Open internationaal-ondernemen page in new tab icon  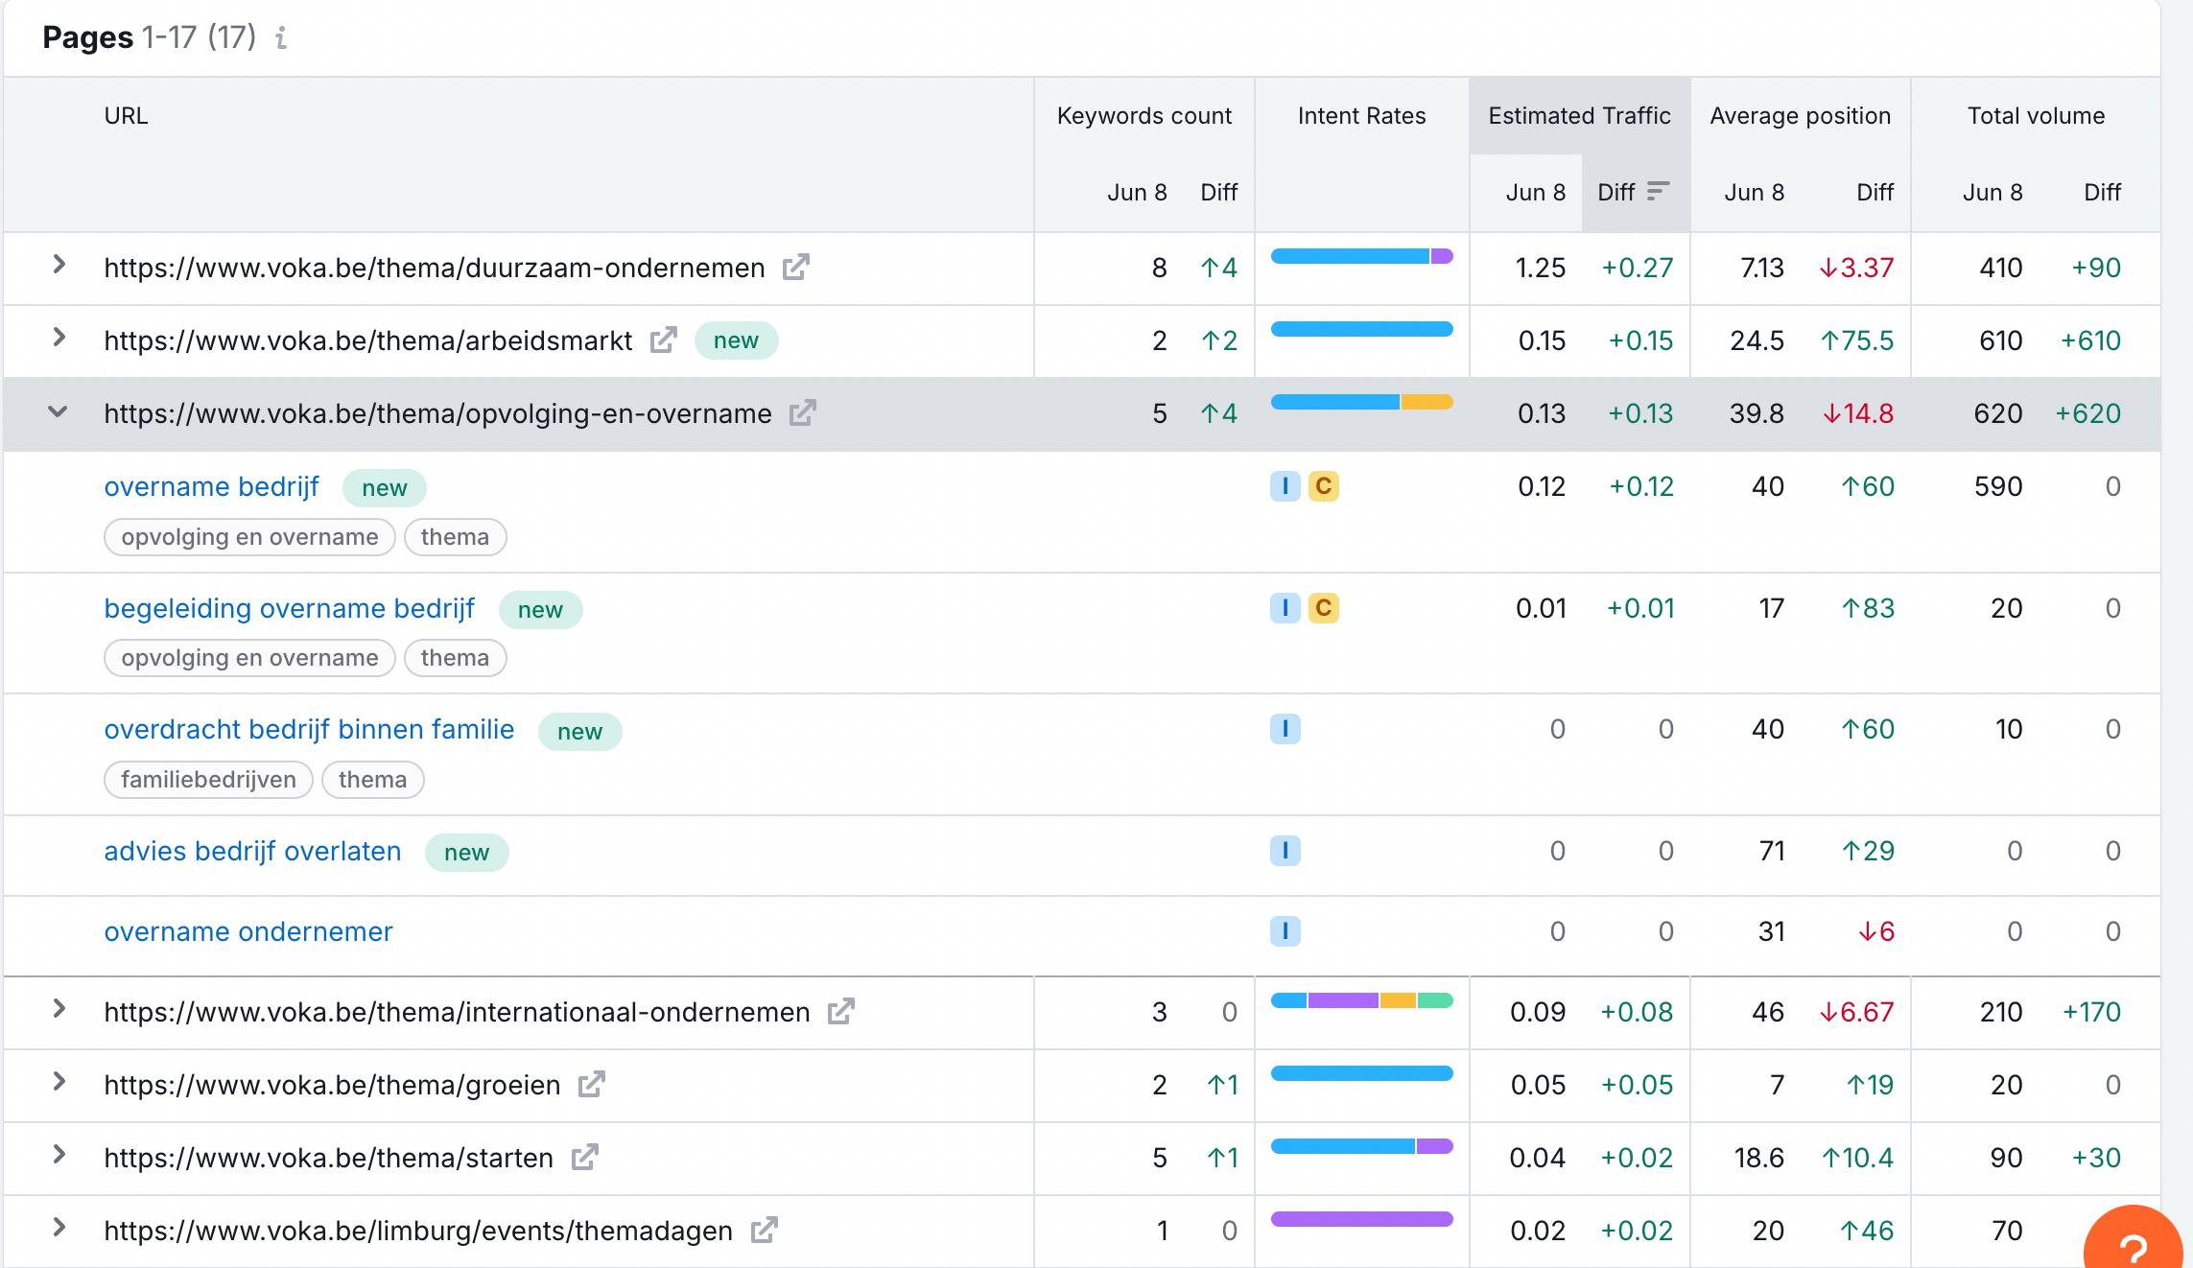[840, 1012]
